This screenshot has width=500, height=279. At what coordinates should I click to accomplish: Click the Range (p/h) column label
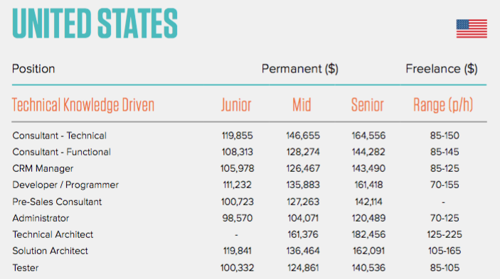[x=443, y=105]
